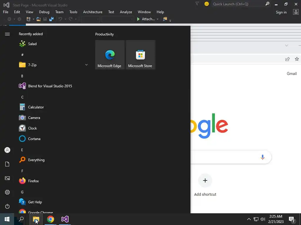Open the Solution Platforms combo box
Image resolution: width=301 pixels, height=225 pixels.
coord(118,19)
